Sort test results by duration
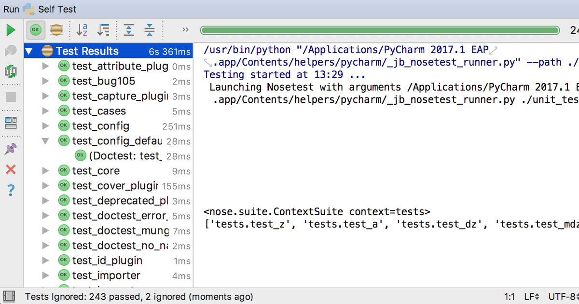579x304 pixels. pyautogui.click(x=103, y=30)
